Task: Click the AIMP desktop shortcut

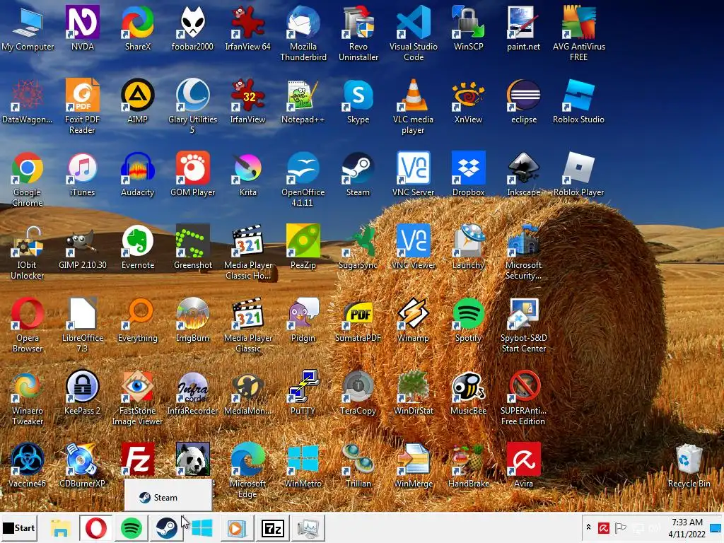Action: [138, 100]
